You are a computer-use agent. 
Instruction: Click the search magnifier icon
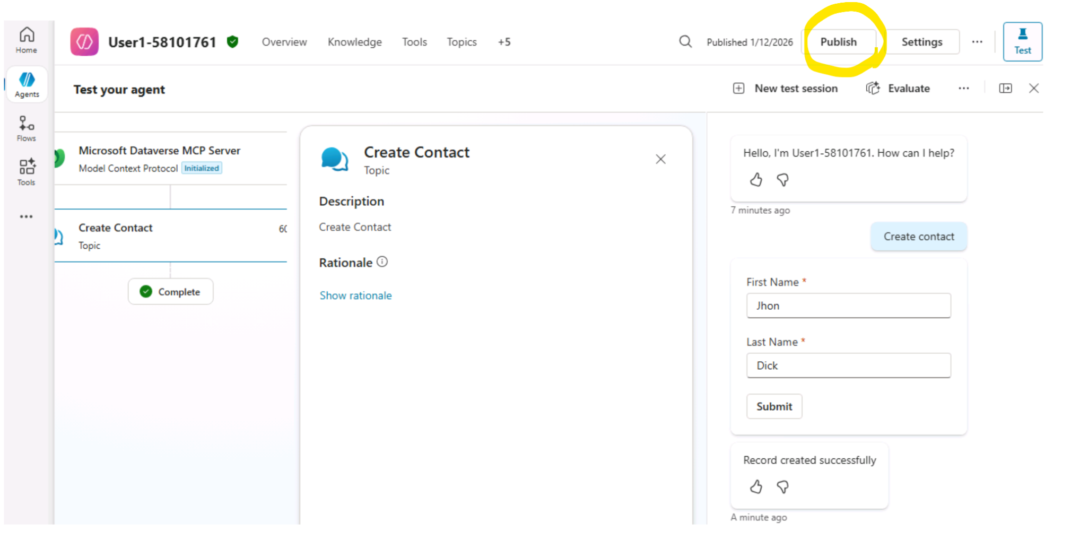(x=685, y=42)
